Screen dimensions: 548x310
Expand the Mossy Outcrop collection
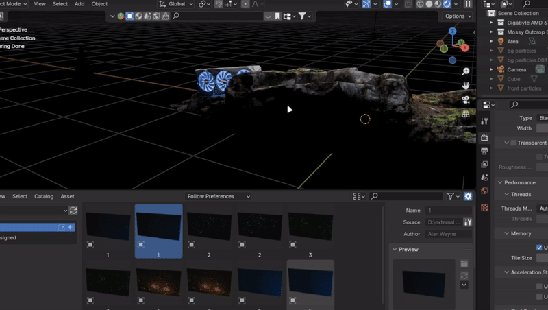(x=491, y=32)
